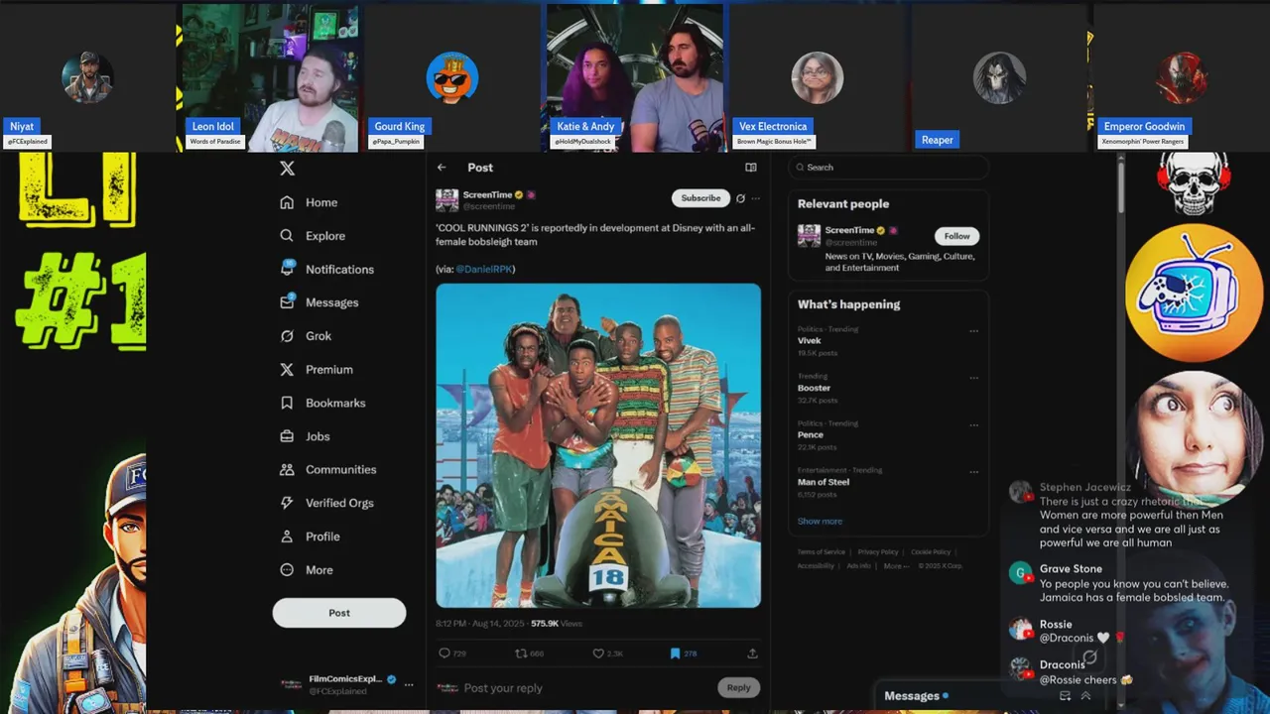Open the Pence trending topic
Viewport: 1270px width, 714px height.
tap(811, 434)
